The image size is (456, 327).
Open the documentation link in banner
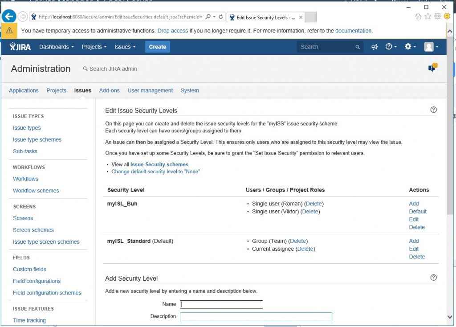point(353,31)
